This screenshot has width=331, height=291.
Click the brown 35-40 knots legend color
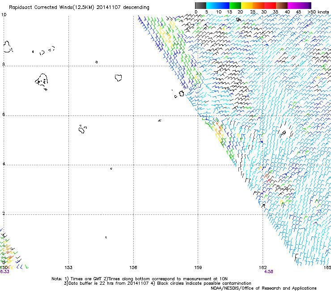coord(282,5)
